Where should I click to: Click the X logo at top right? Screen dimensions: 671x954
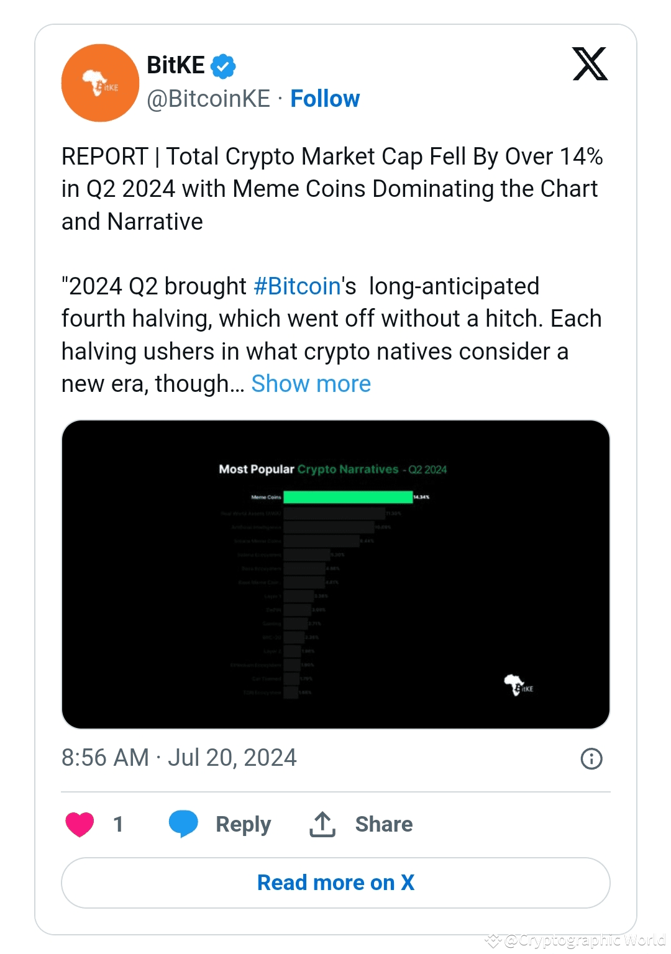[589, 65]
